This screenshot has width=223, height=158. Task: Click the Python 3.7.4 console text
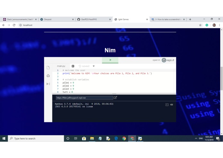click(x=84, y=104)
